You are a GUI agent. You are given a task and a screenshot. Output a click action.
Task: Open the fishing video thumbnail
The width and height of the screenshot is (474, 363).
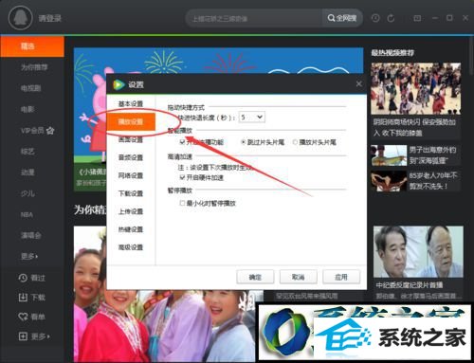(x=389, y=155)
